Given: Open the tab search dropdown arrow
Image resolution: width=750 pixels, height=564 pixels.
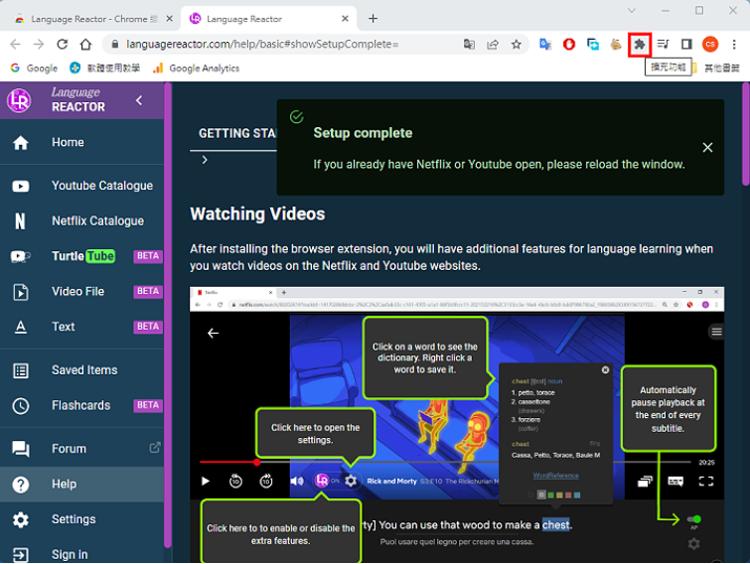Looking at the screenshot, I should coord(632,10).
